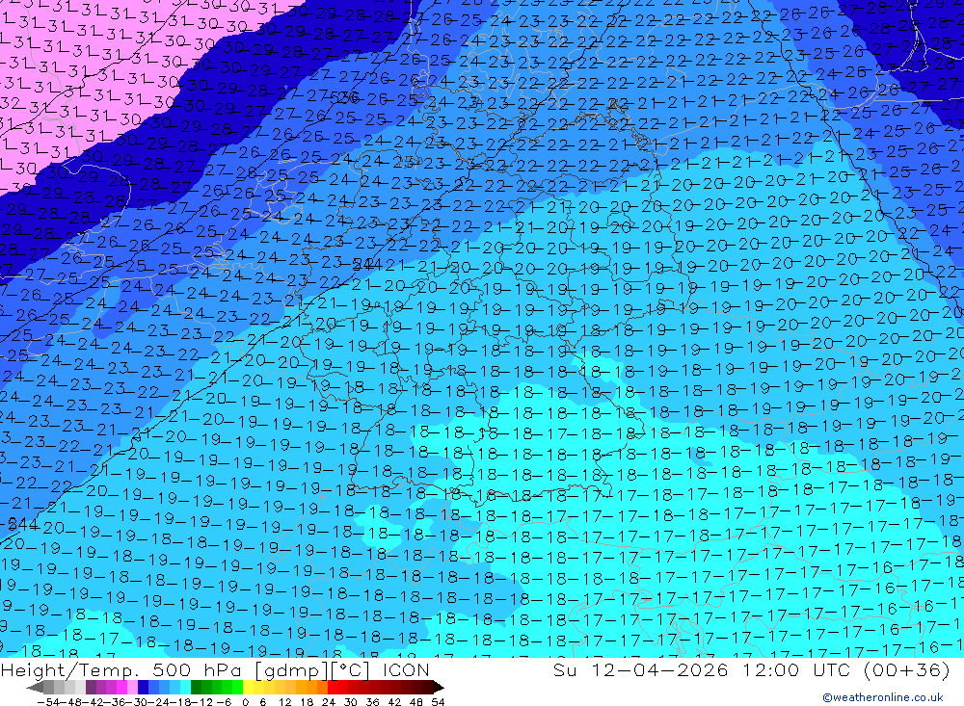Viewport: 964px width, 706px height.
Task: Click the legend value '36'
Action: pos(372,702)
